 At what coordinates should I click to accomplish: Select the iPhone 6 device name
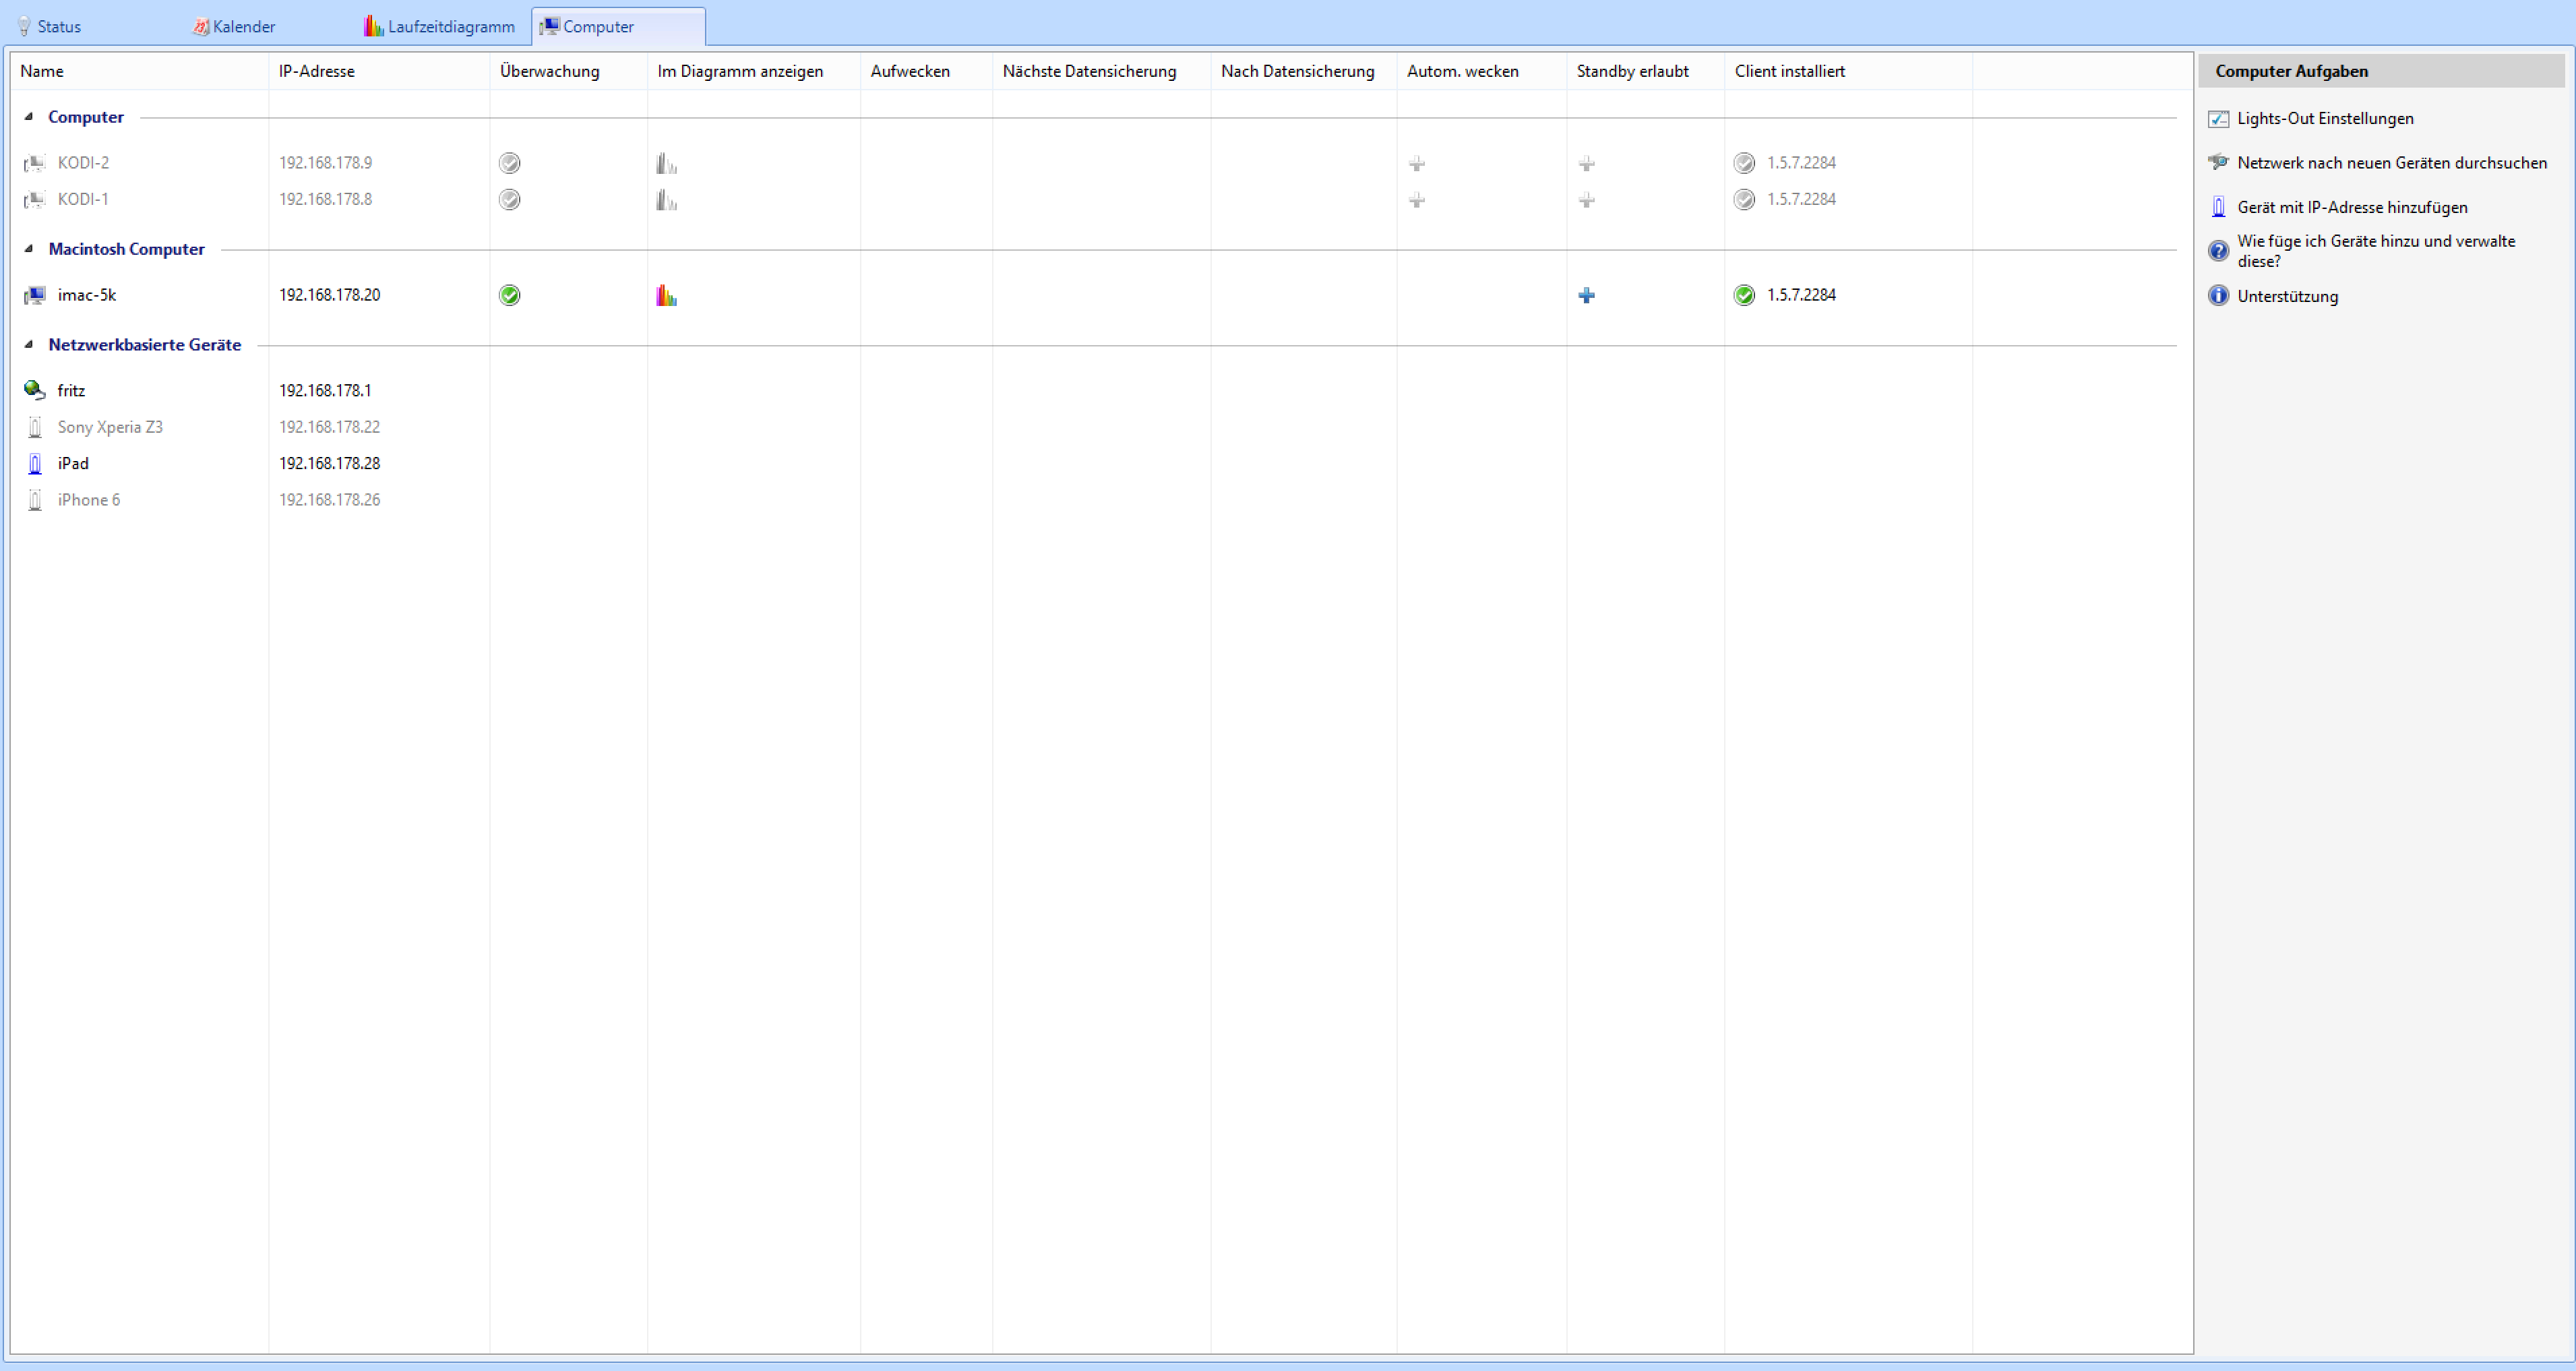click(88, 500)
